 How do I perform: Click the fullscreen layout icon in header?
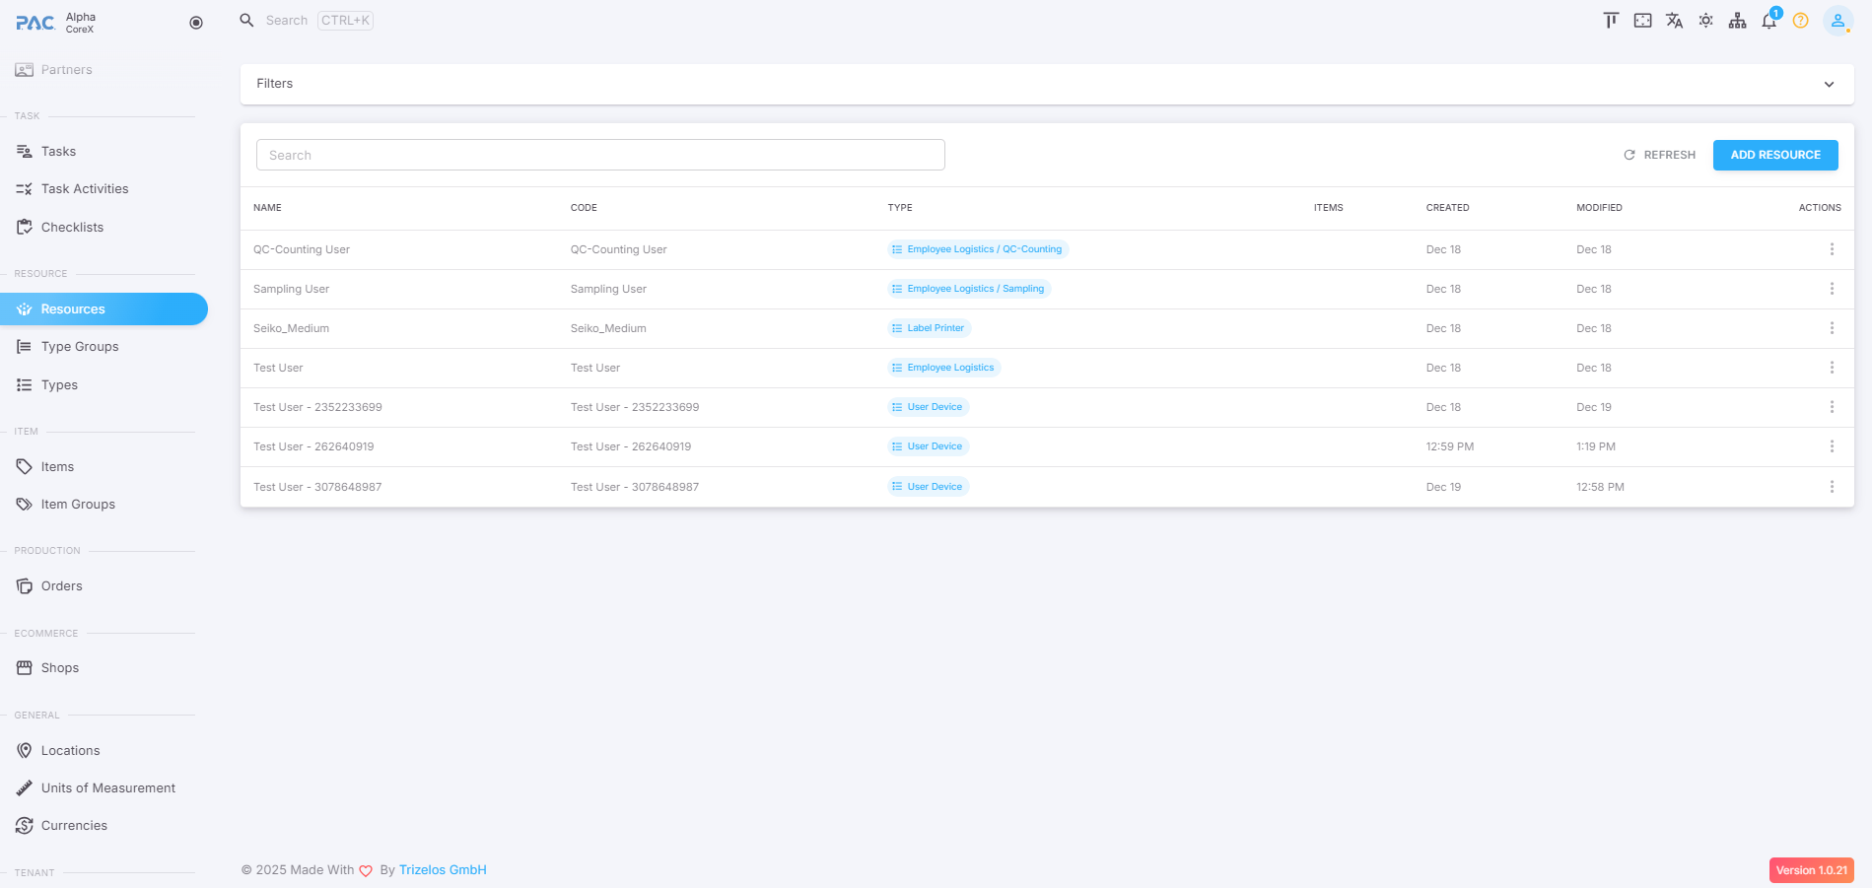pyautogui.click(x=1642, y=21)
